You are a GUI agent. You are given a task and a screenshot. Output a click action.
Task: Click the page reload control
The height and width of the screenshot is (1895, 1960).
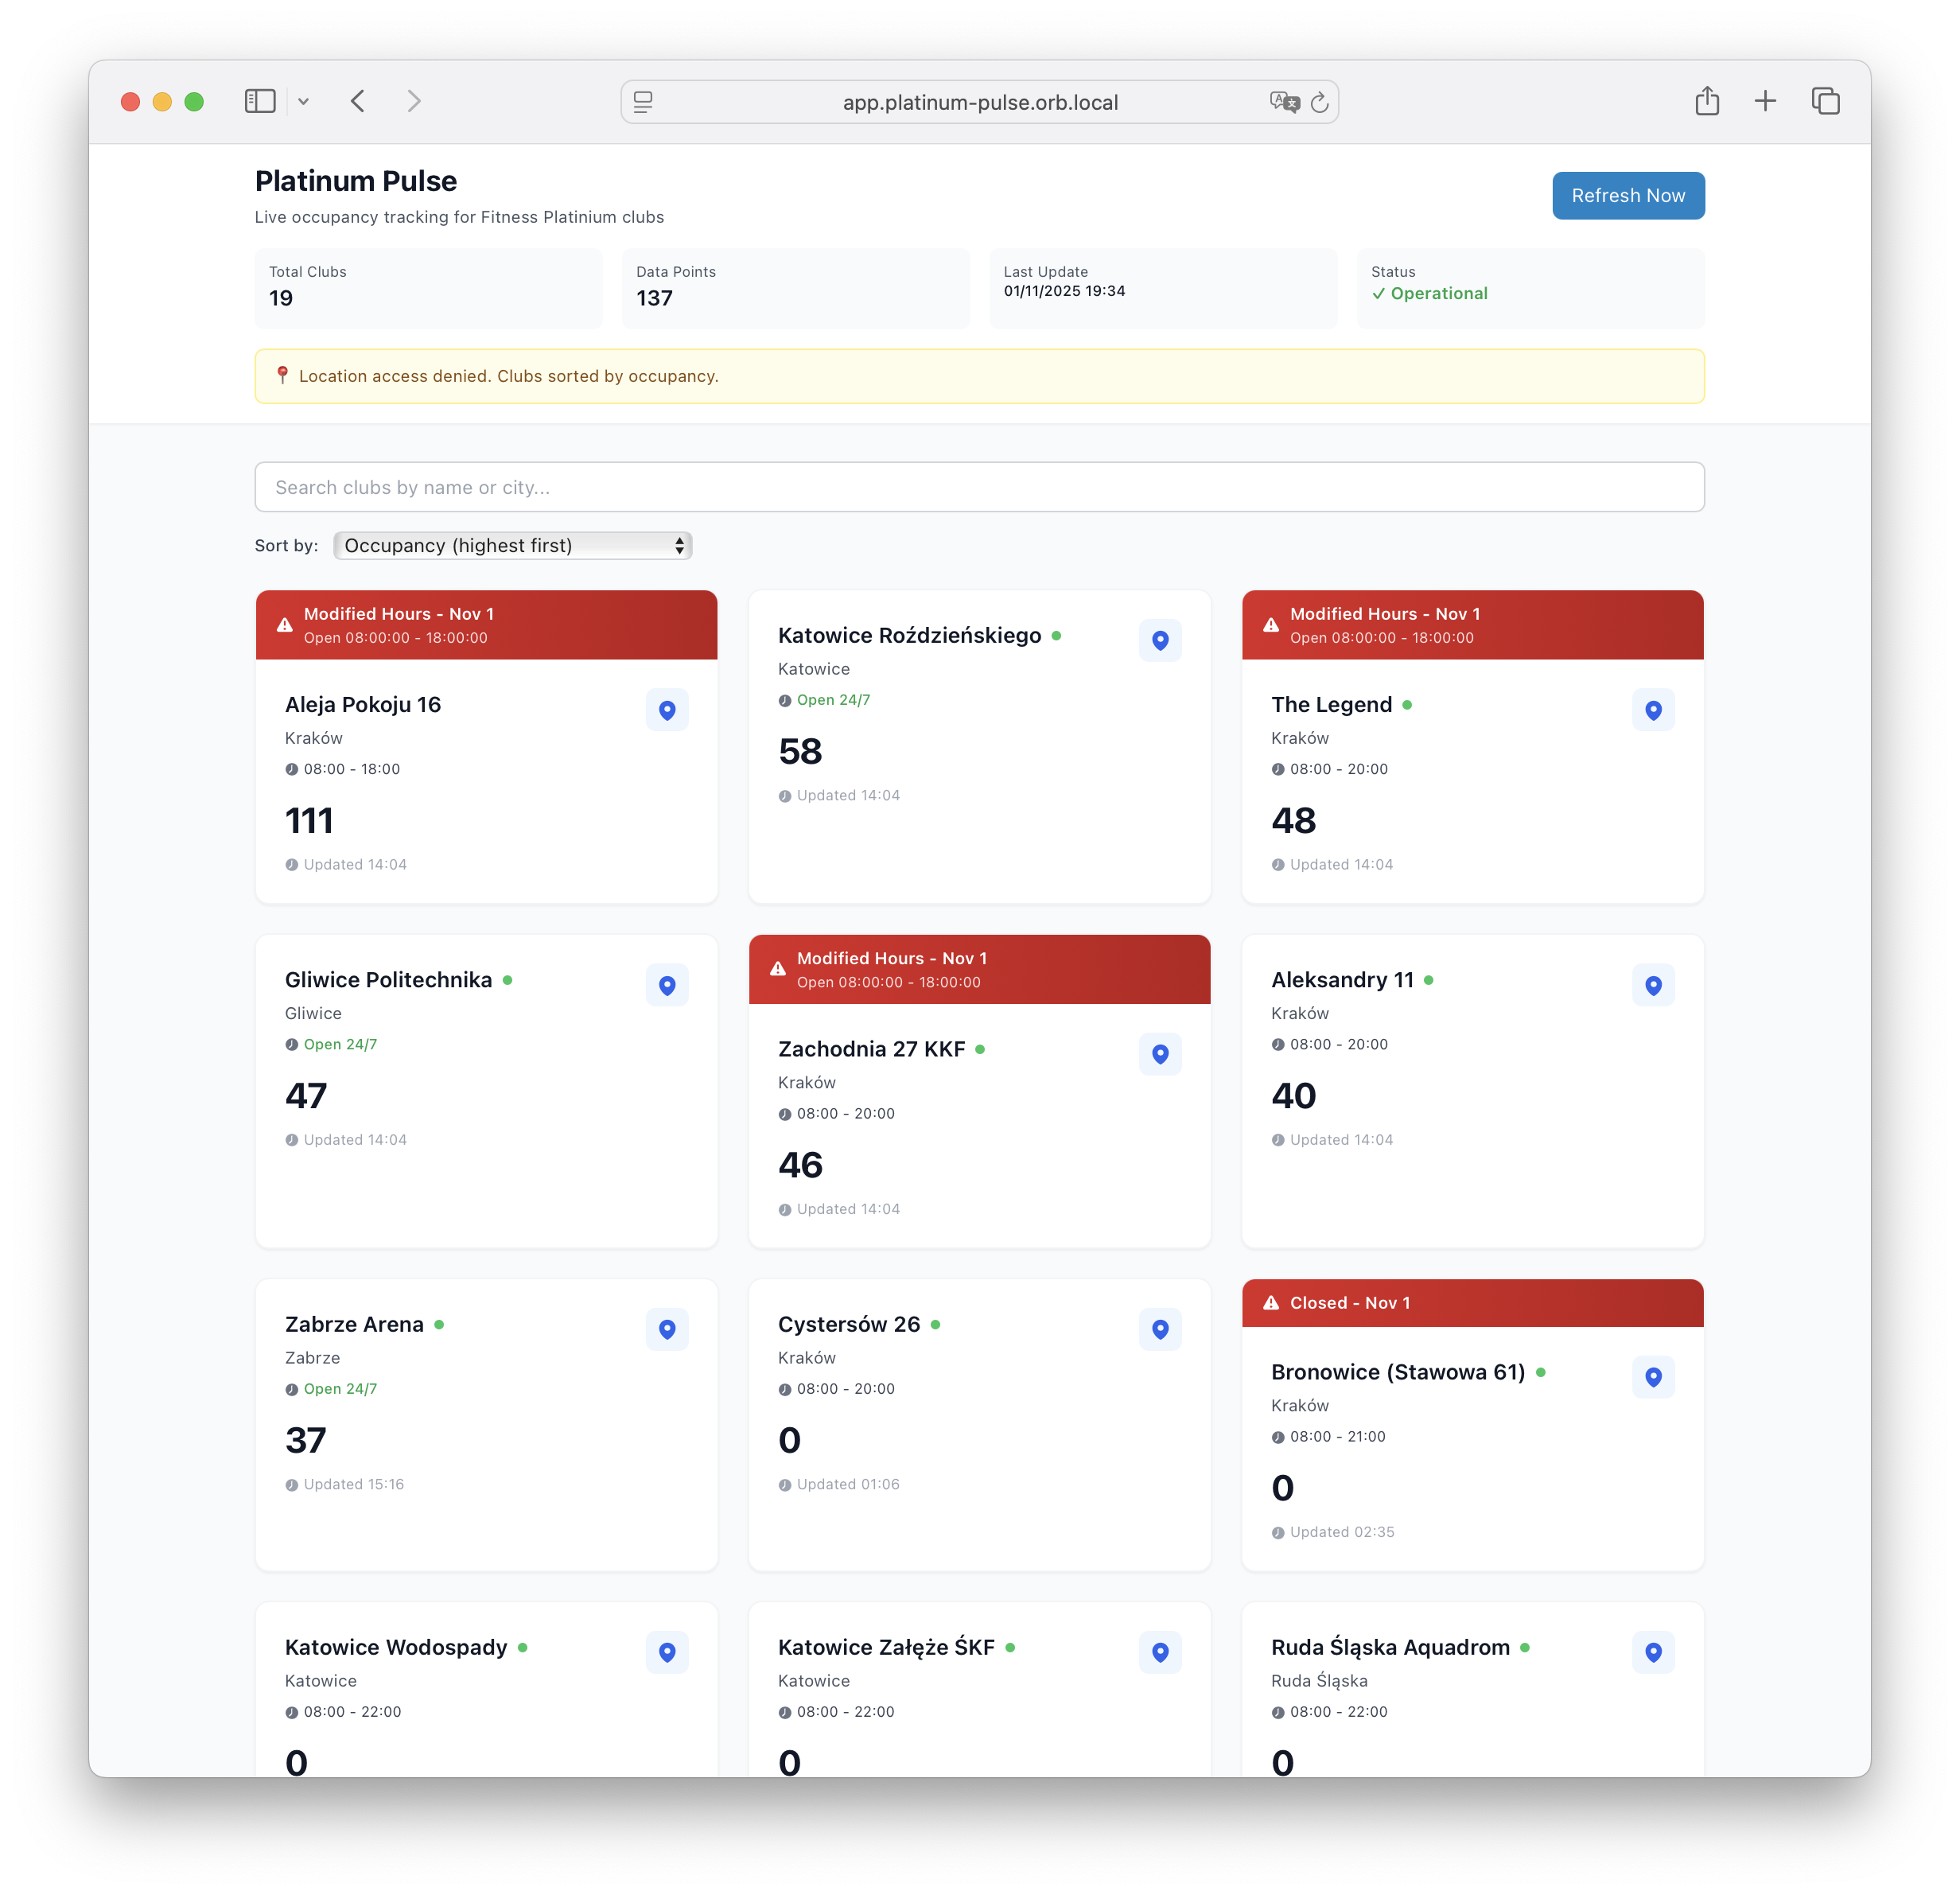[1320, 101]
